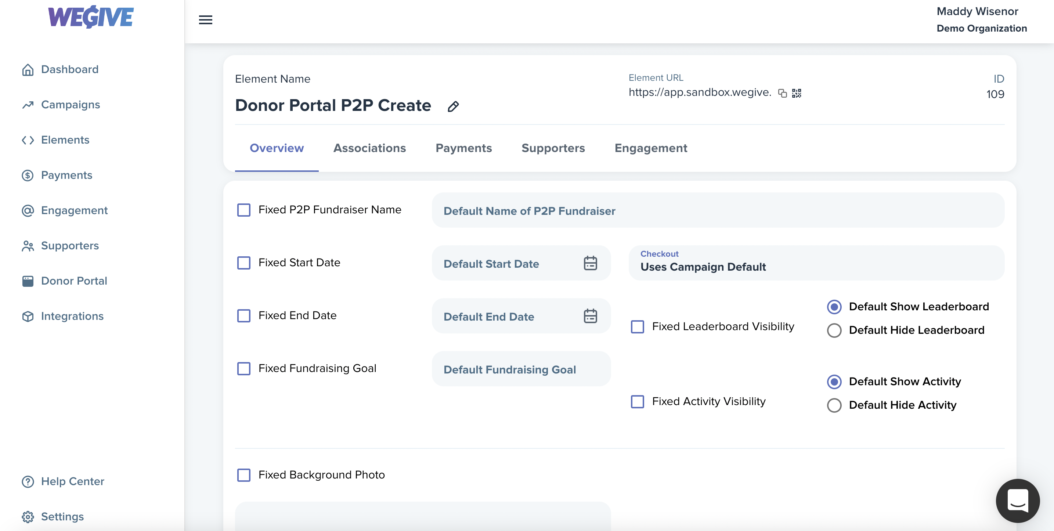Open Integrations in sidebar
The height and width of the screenshot is (531, 1054).
coord(72,316)
